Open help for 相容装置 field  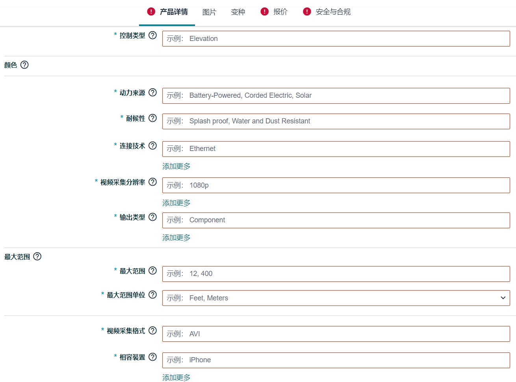tap(152, 357)
